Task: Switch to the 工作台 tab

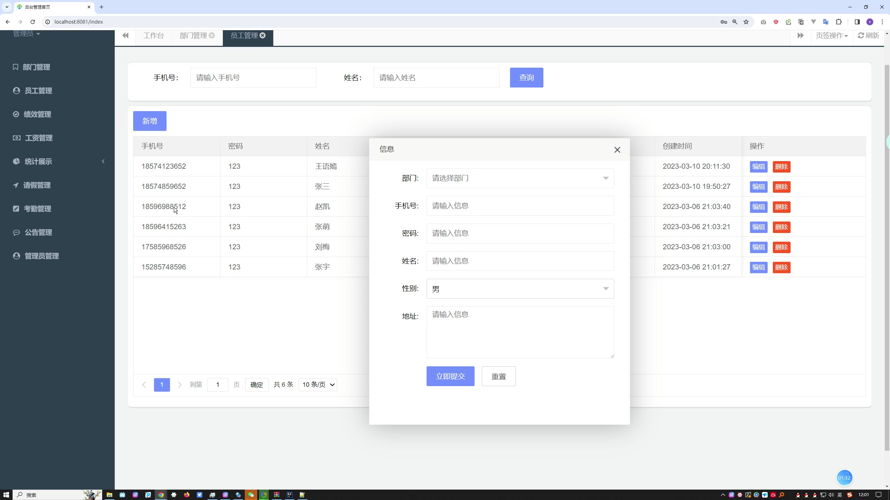Action: tap(153, 36)
